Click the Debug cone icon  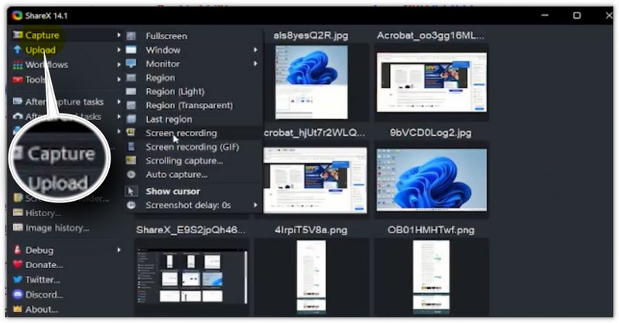[x=18, y=250]
